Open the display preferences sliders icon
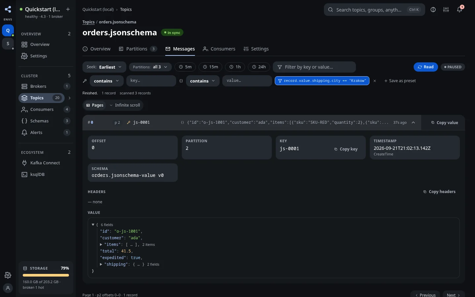 [x=446, y=10]
